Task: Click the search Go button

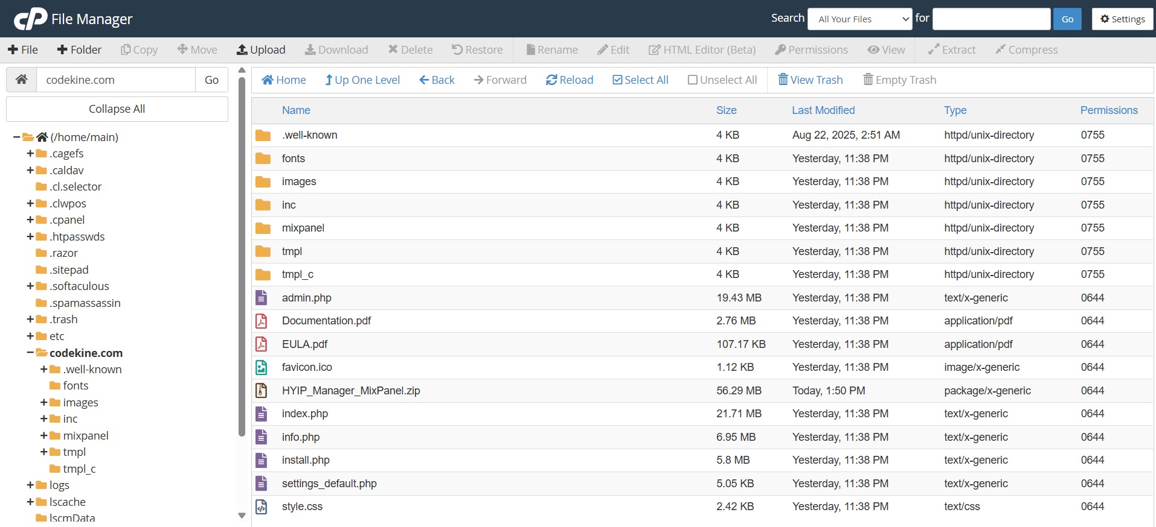Action: click(x=1067, y=19)
